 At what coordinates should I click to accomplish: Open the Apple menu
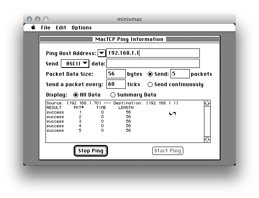pos(34,27)
